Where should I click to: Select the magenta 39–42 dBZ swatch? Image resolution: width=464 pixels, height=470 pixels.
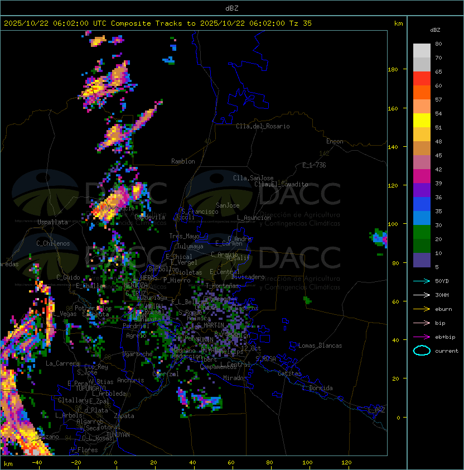tap(422, 176)
